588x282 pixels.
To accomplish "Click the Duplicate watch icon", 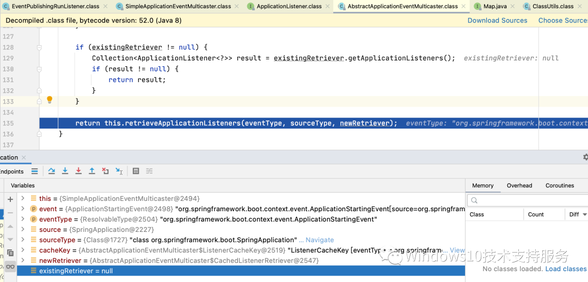I will coord(10,253).
